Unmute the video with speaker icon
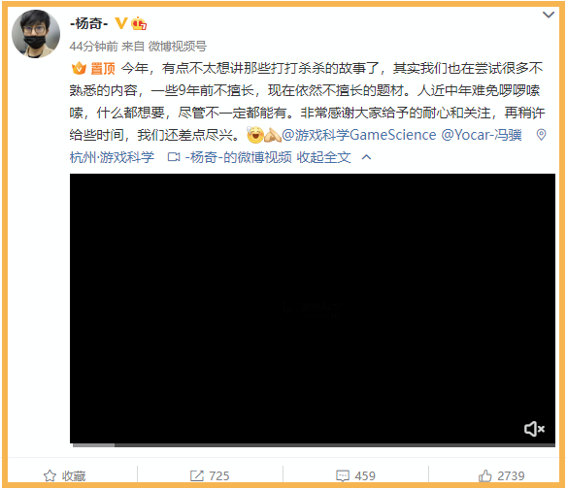567x489 pixels. click(x=534, y=429)
